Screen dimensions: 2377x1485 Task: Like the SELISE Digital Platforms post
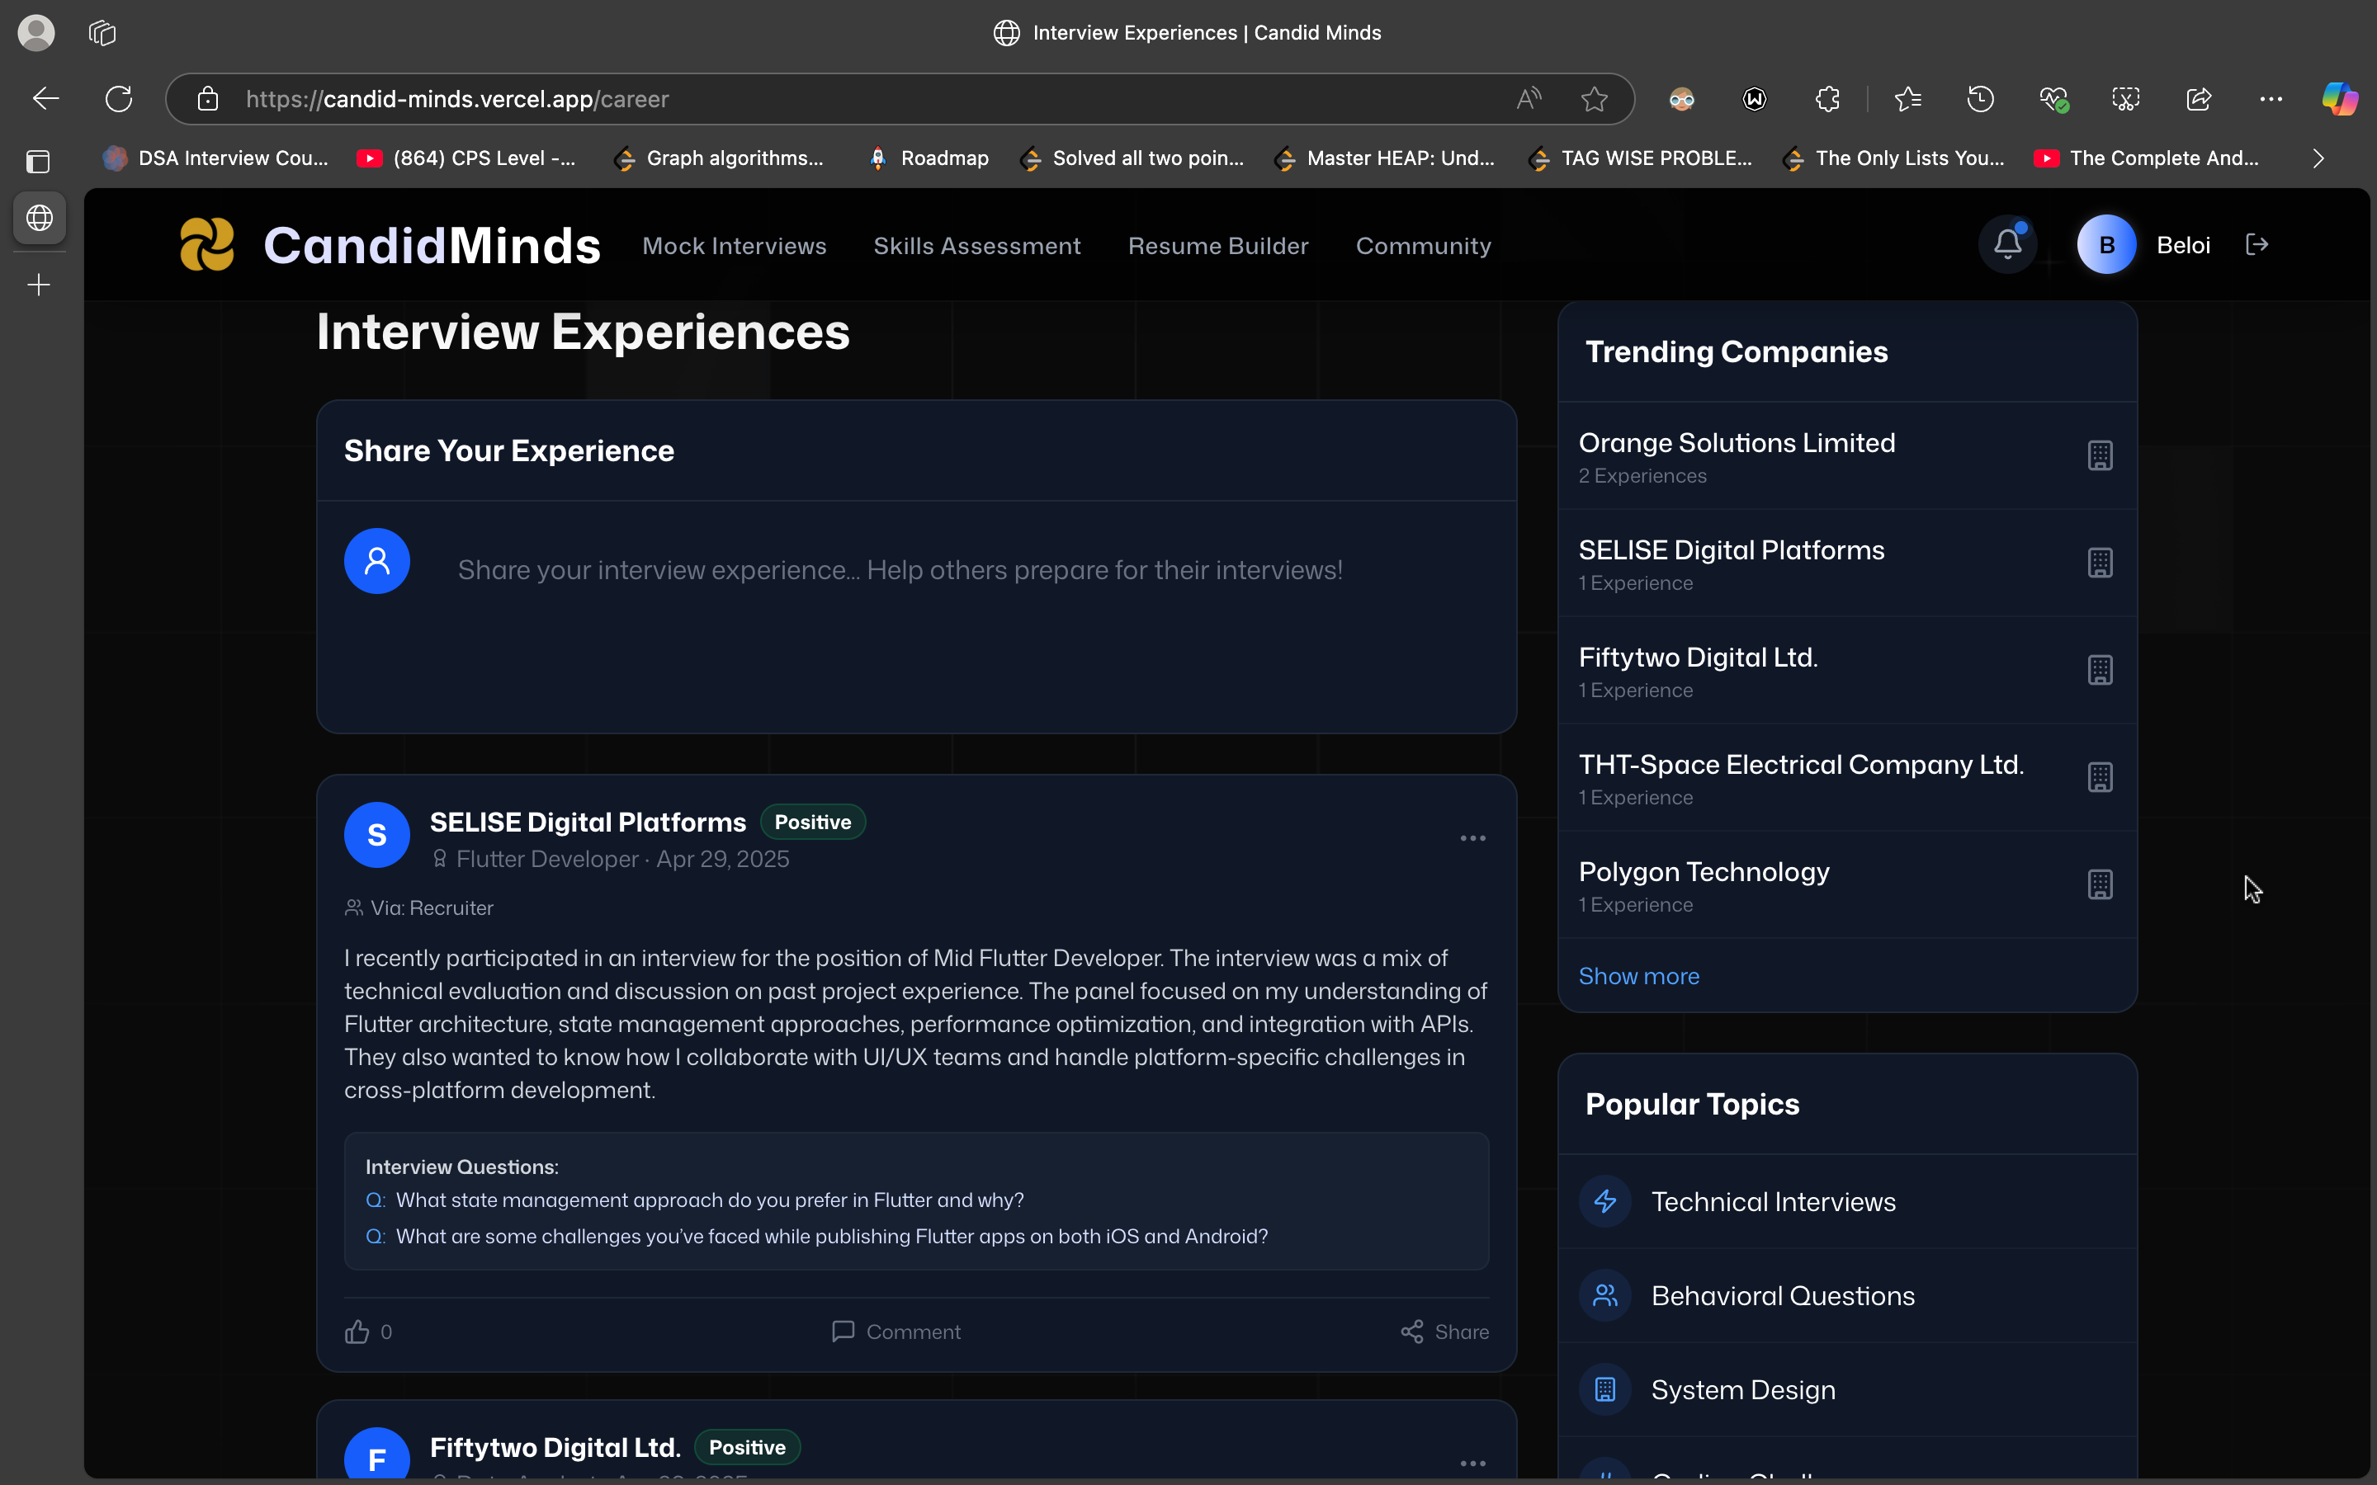pyautogui.click(x=357, y=1332)
